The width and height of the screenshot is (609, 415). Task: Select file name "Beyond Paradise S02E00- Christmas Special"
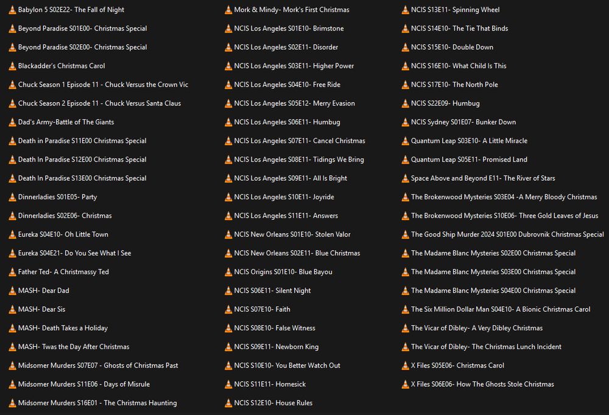(x=82, y=47)
